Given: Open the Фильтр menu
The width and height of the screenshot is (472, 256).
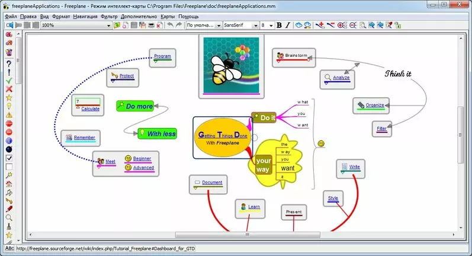Looking at the screenshot, I should [109, 17].
